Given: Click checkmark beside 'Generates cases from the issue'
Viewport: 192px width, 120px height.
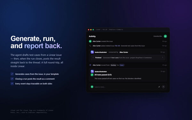Looking at the screenshot, I should [12, 74].
